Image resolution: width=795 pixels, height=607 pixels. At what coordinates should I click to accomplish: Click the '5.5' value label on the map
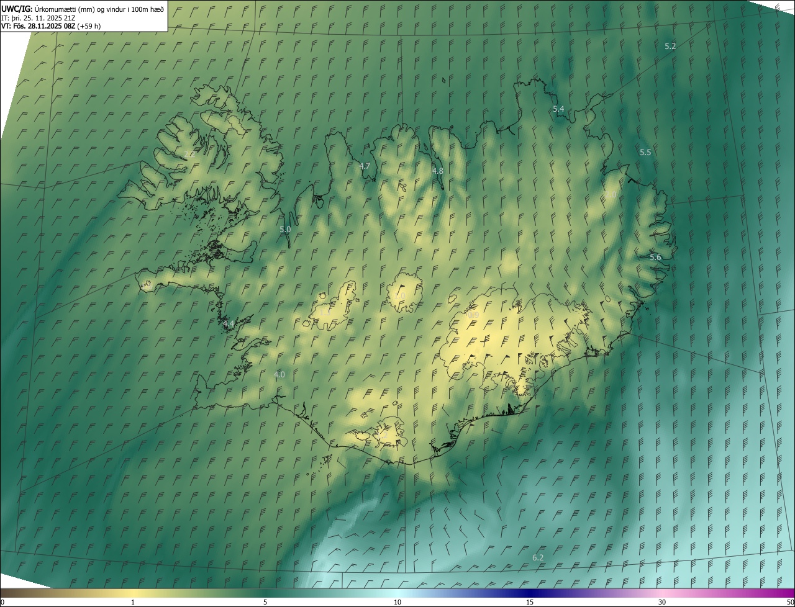tap(645, 152)
